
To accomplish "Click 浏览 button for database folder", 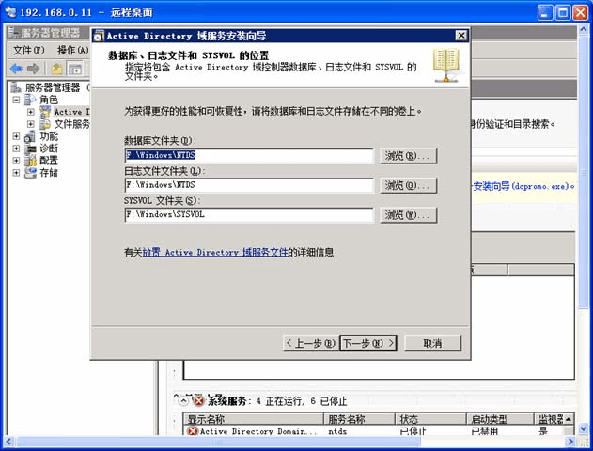I will [x=408, y=156].
